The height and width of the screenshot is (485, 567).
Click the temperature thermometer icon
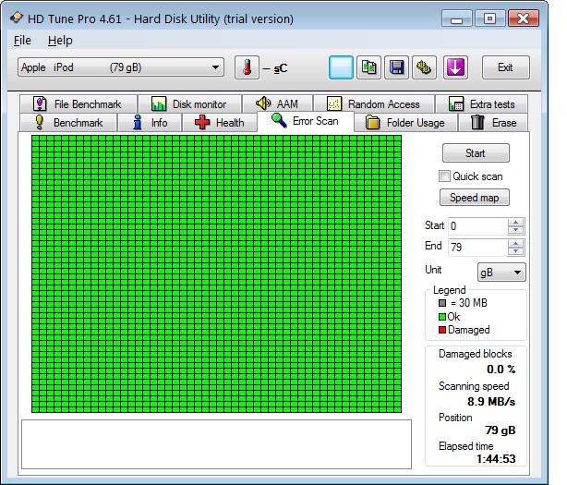(247, 67)
